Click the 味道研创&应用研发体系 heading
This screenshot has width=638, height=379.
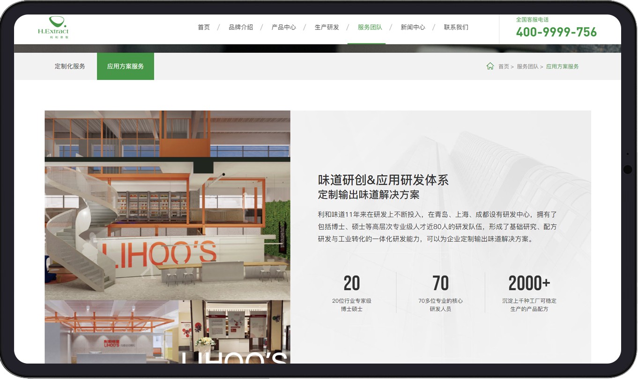click(383, 180)
